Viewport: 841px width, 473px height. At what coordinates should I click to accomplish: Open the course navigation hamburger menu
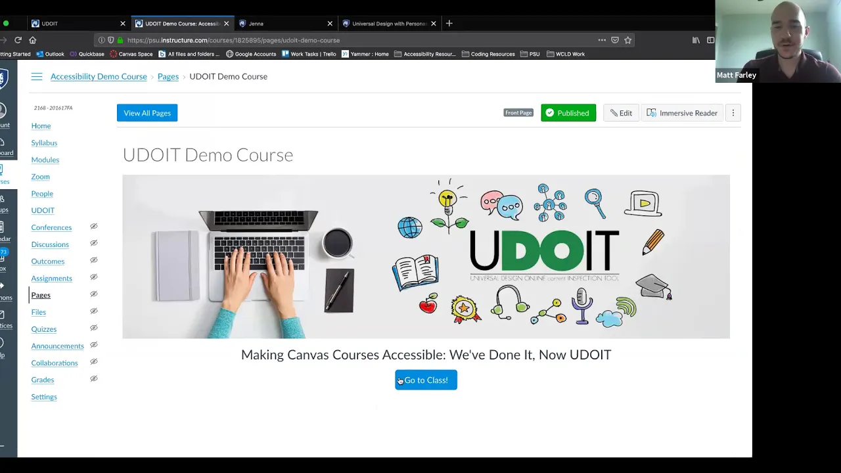coord(37,77)
